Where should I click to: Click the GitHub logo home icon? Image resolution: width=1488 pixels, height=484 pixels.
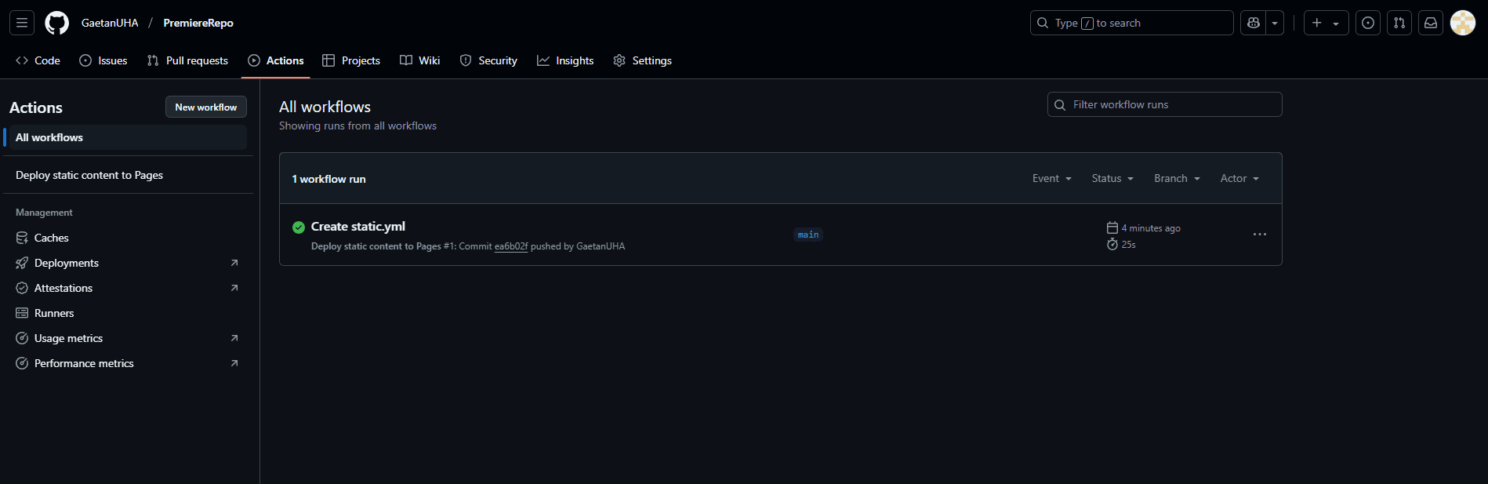[56, 23]
